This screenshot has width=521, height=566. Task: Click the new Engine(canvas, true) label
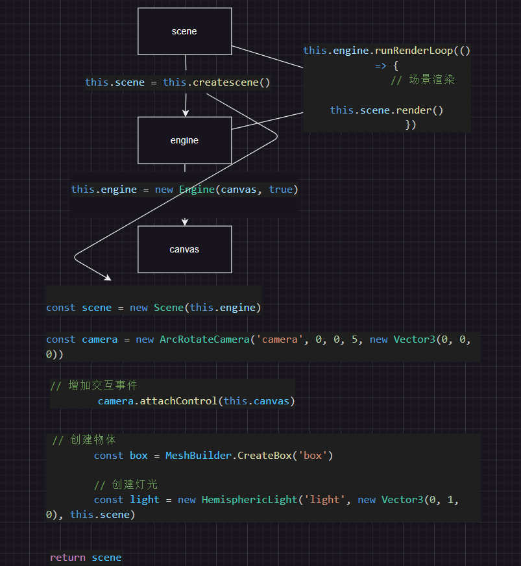coord(184,190)
